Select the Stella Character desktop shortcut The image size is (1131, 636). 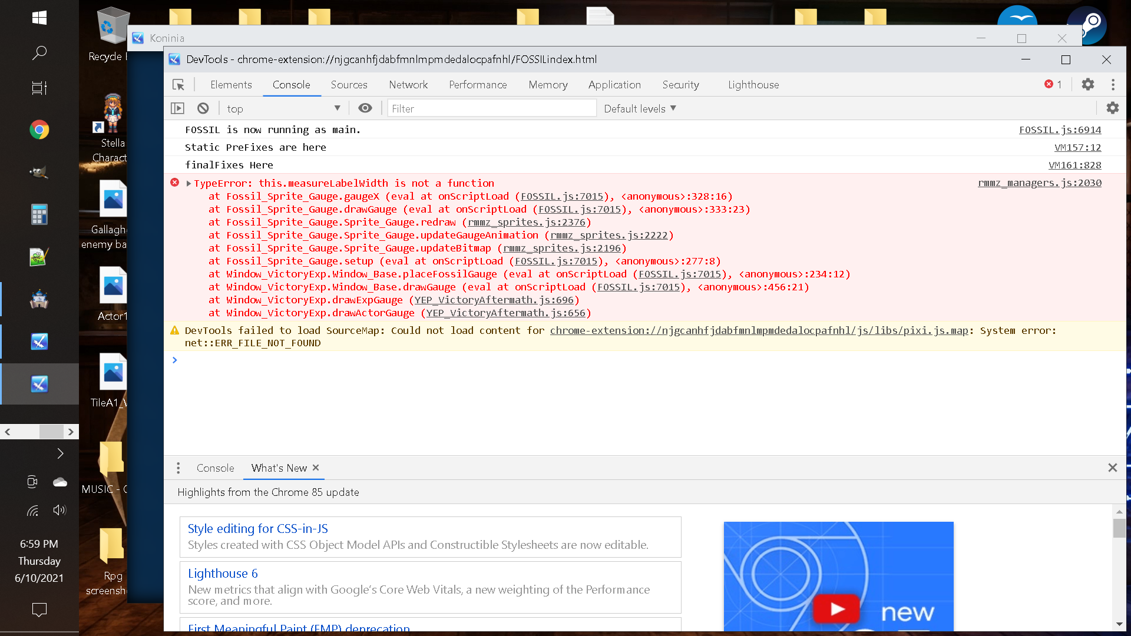point(110,127)
